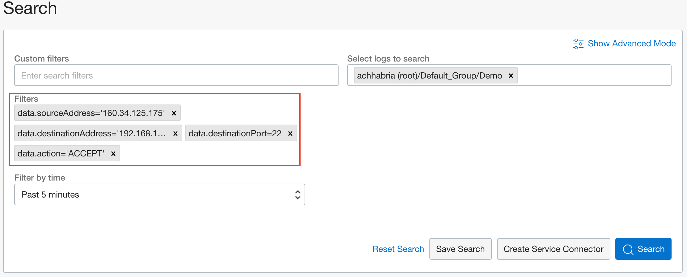Remove the data.destinationPort=22 filter chip
The height and width of the screenshot is (277, 687).
coord(290,134)
